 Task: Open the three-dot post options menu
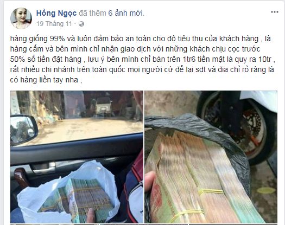pyautogui.click(x=275, y=12)
